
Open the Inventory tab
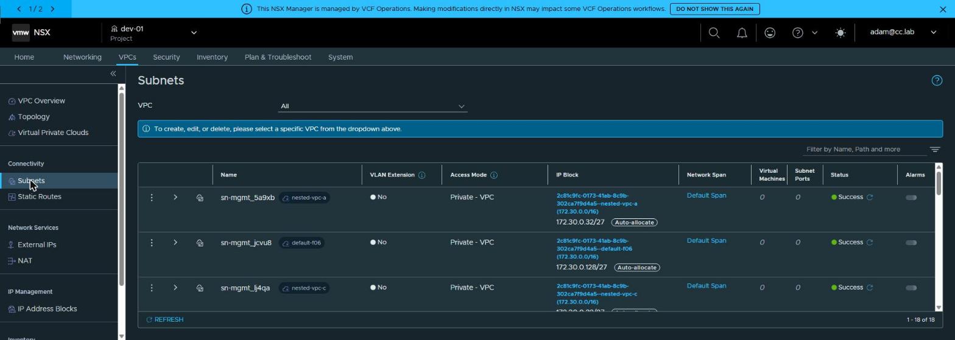pos(212,57)
